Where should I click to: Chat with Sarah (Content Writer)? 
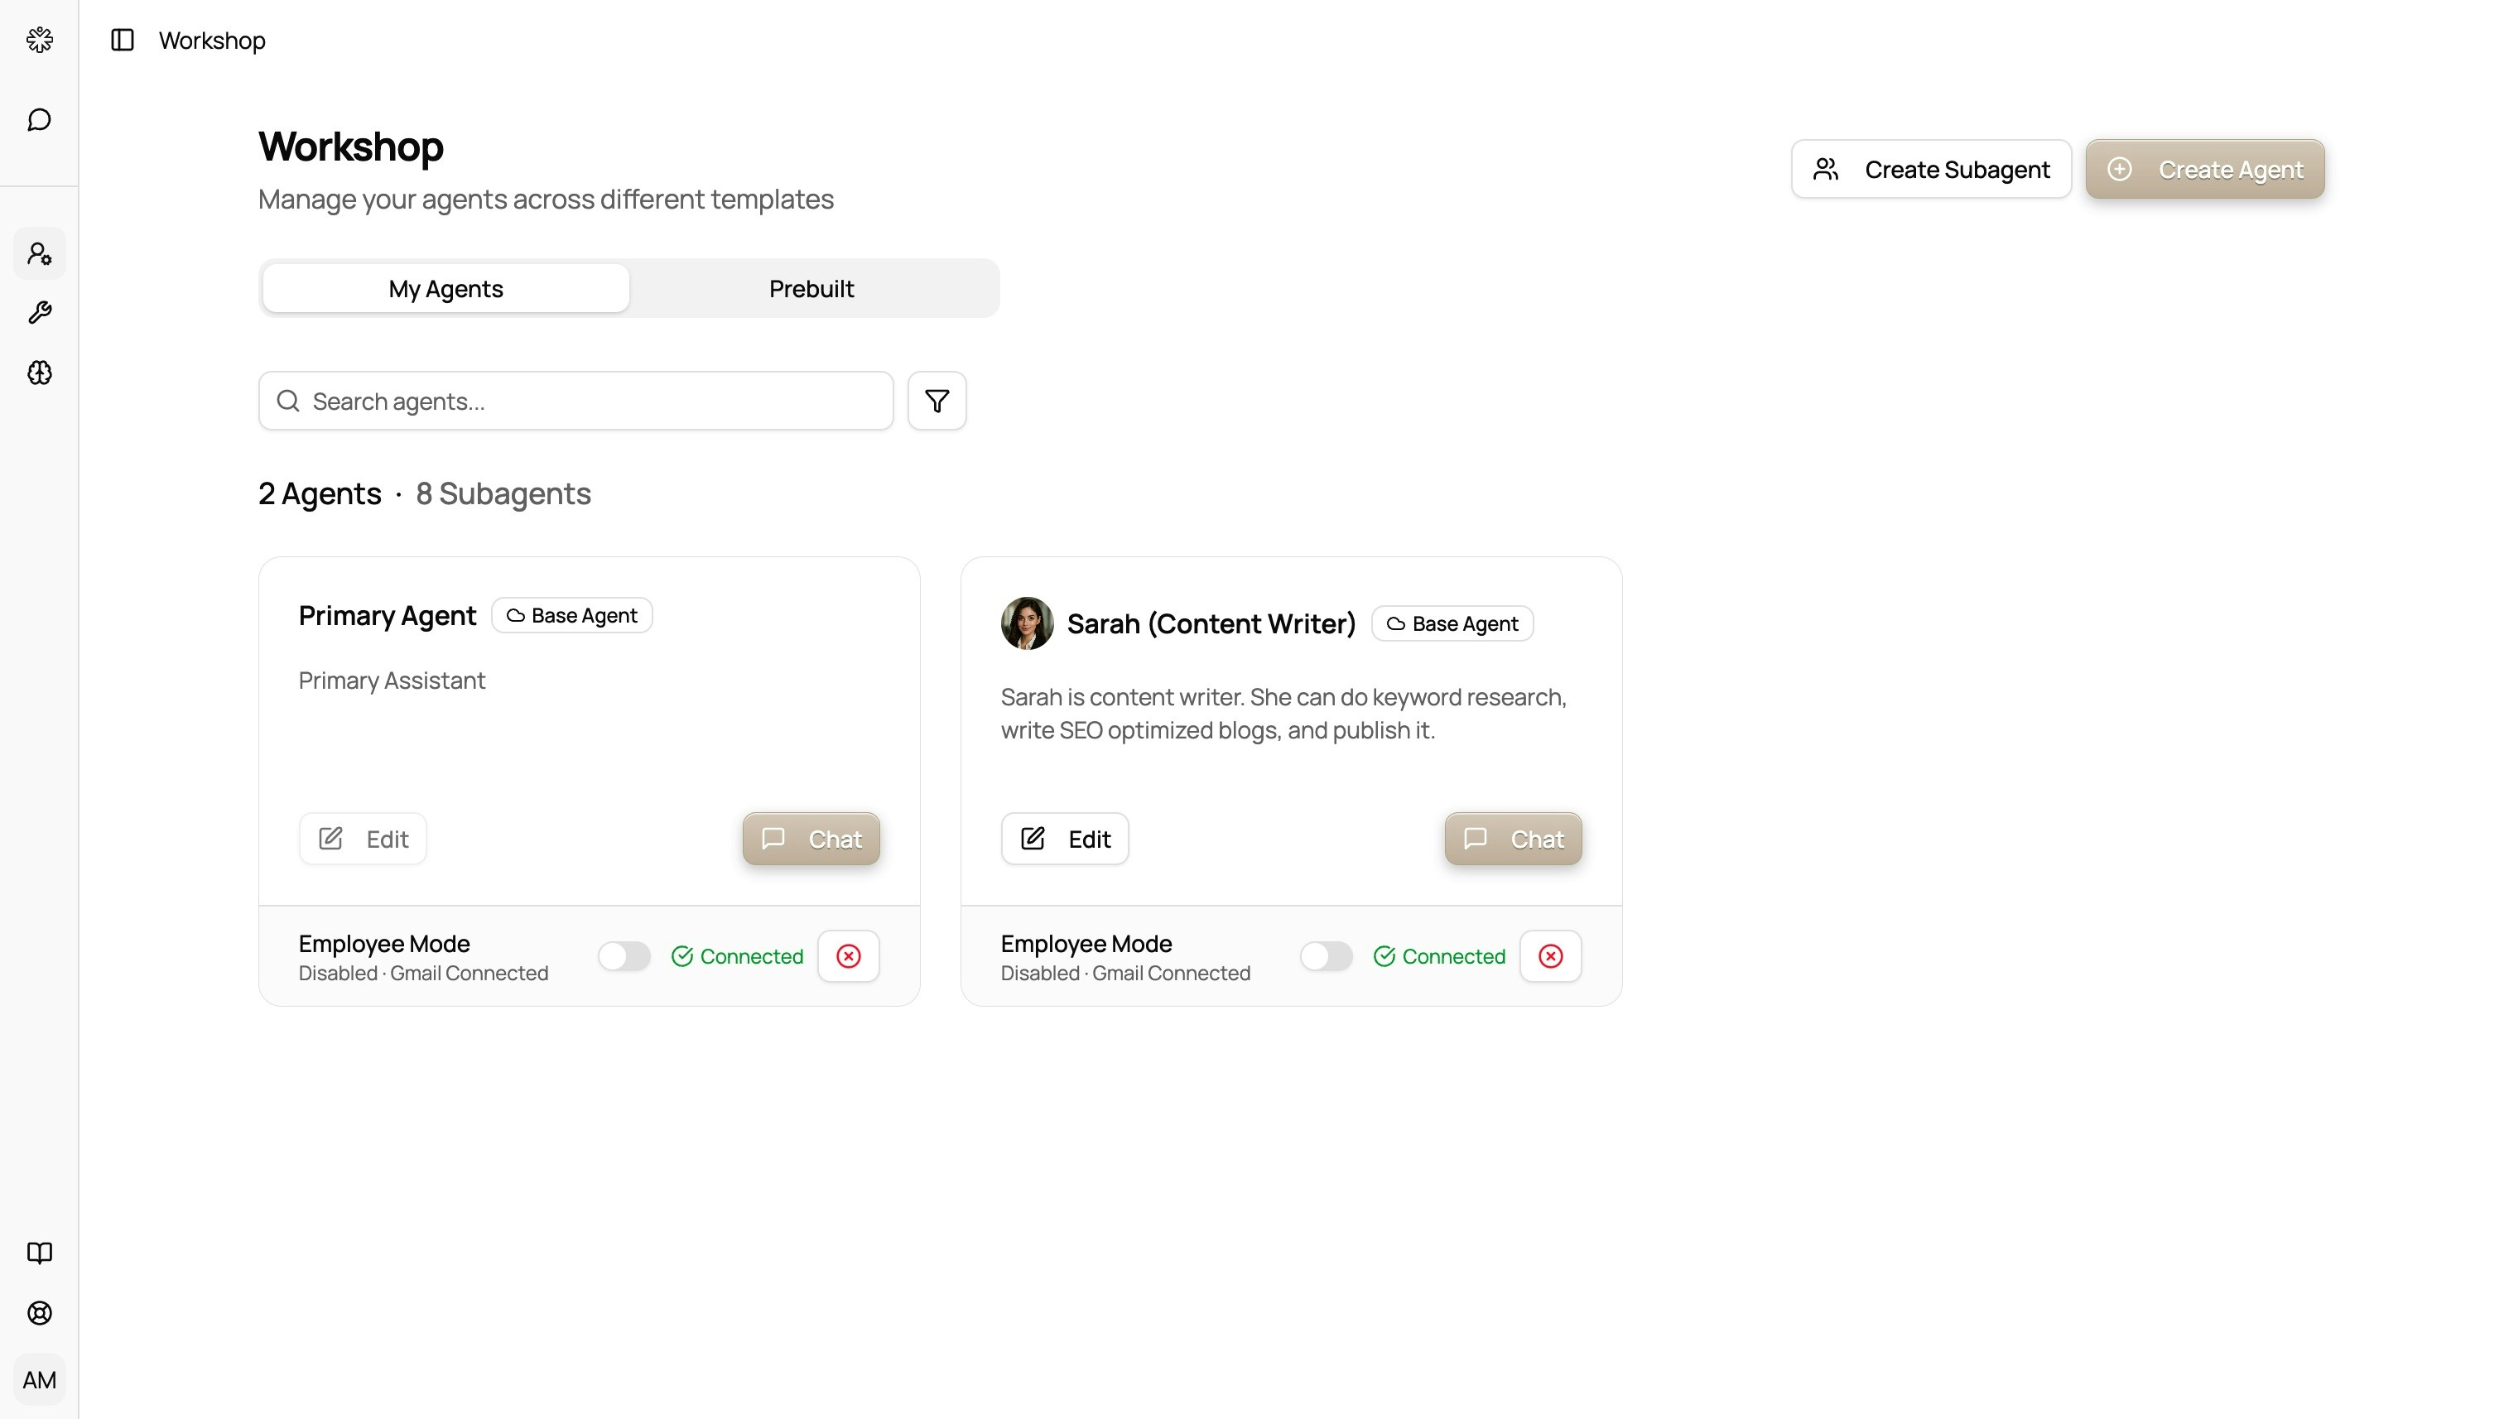click(1513, 839)
